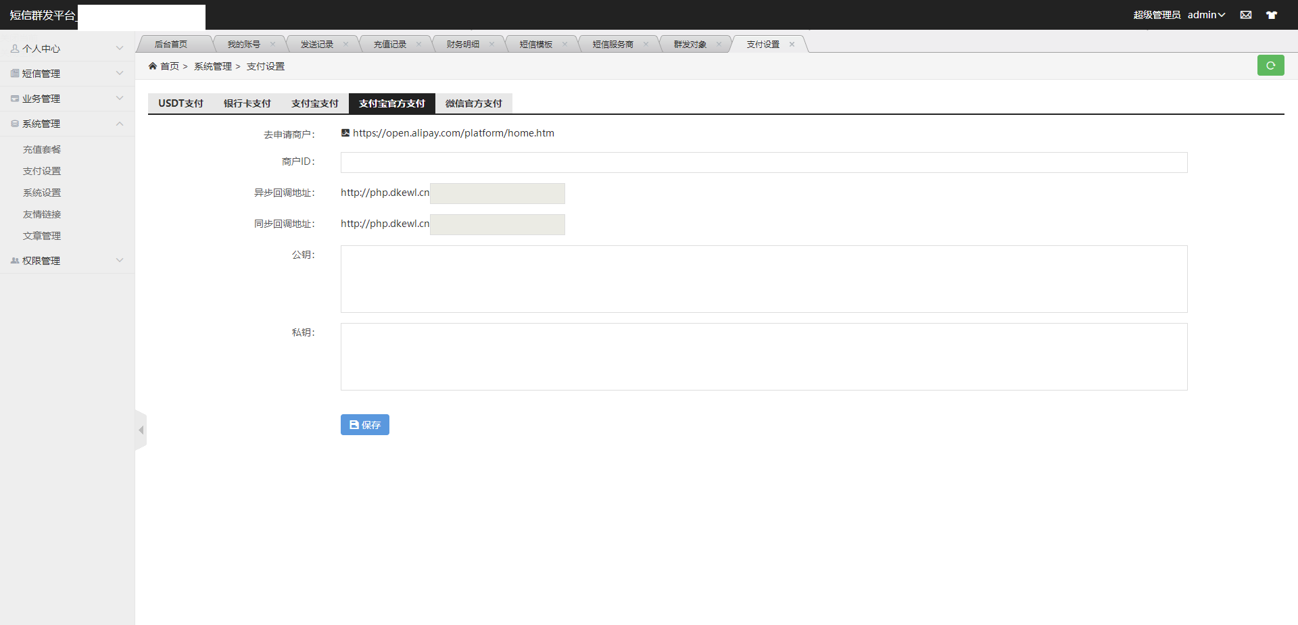Image resolution: width=1298 pixels, height=625 pixels.
Task: Select the 银行卡支付 tab
Action: (x=247, y=103)
